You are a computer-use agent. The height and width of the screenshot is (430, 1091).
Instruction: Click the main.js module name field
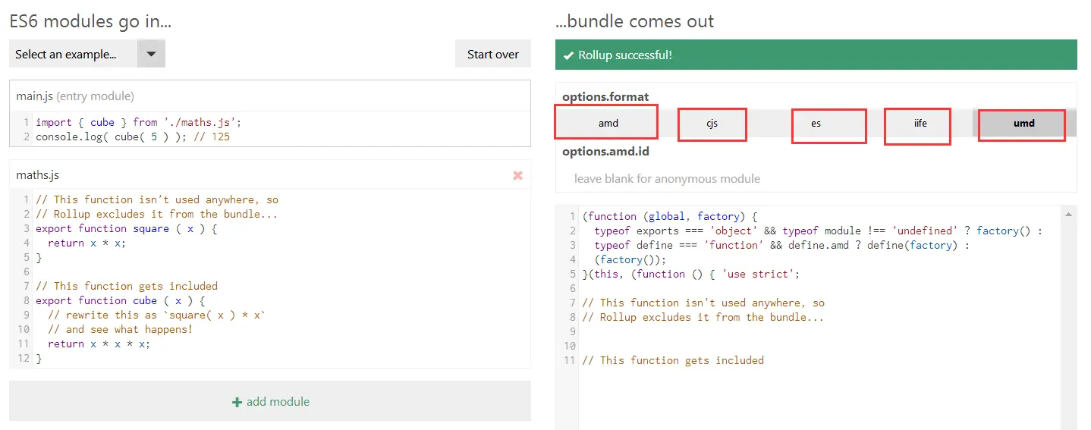click(x=270, y=96)
